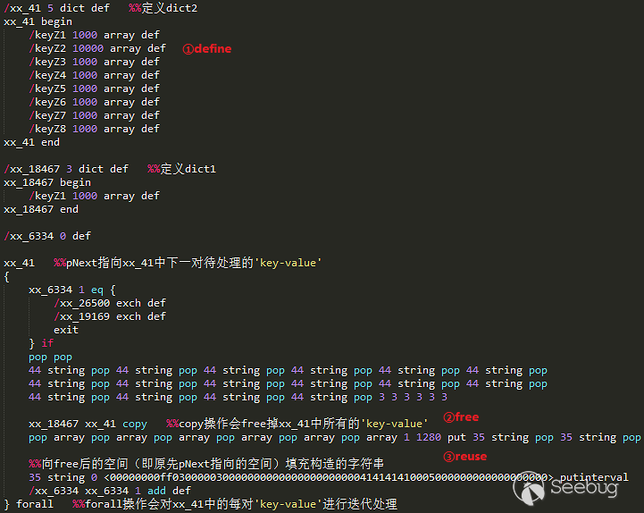Select the '} if' line
The height and width of the screenshot is (513, 644).
tap(41, 343)
